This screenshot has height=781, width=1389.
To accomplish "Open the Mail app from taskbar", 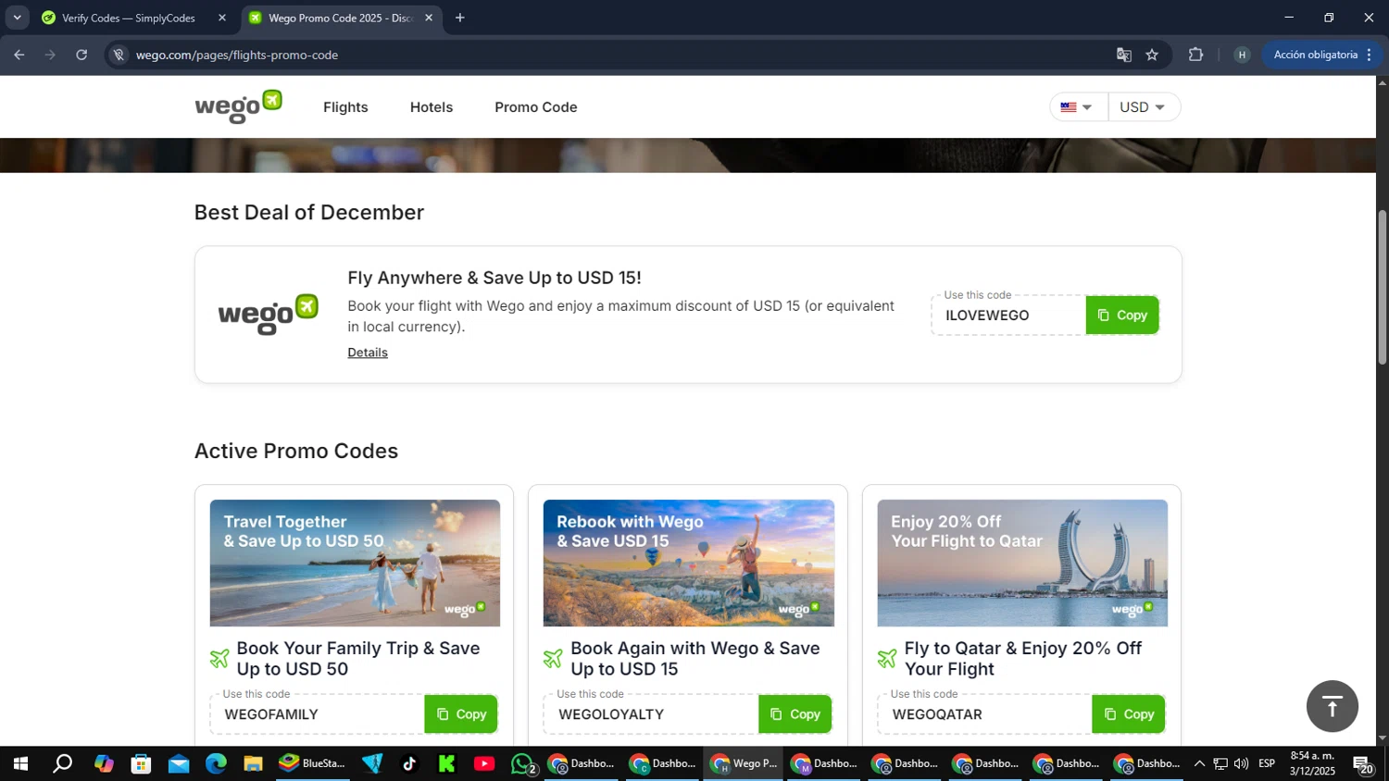I will [x=179, y=763].
